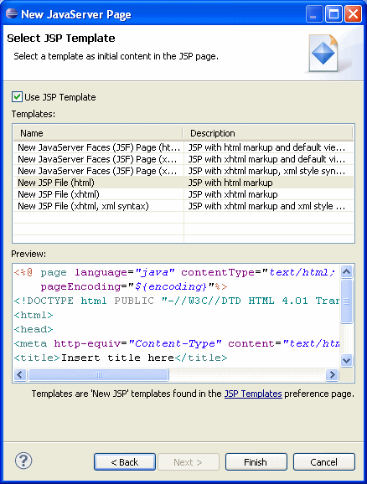Screen dimensions: 367x484
Task: Click the DOCTYPE line in preview
Action: tap(177, 301)
